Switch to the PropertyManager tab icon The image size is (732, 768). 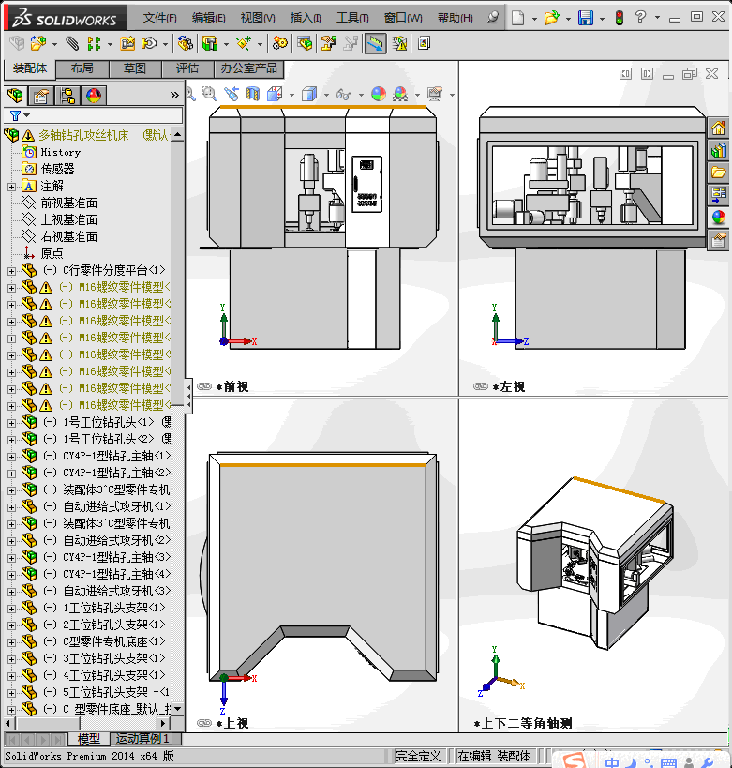click(x=41, y=96)
